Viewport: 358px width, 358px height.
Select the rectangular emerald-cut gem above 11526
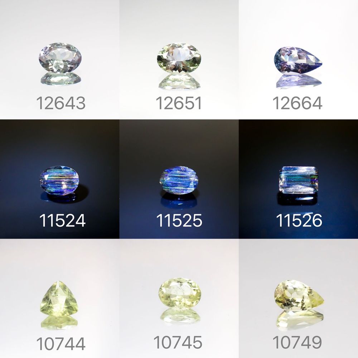pos(299,180)
